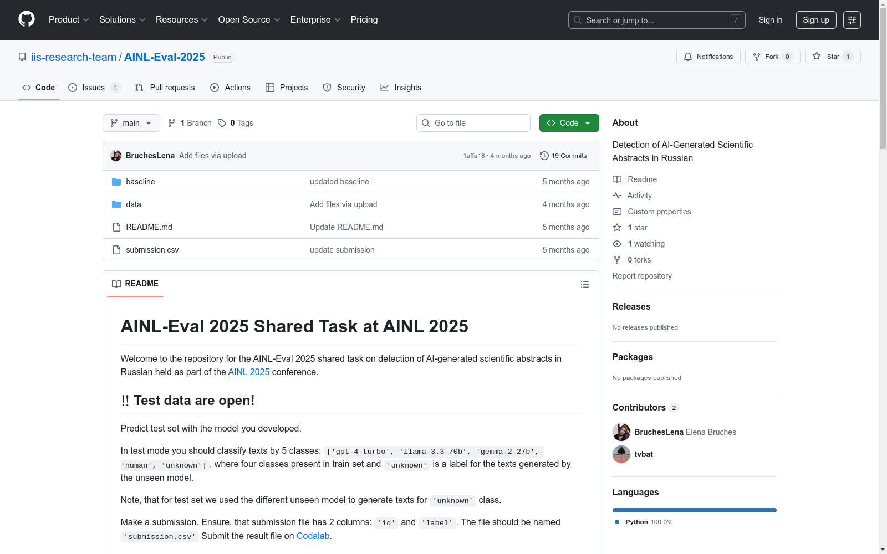Open commit hash 1affa18
887x554 pixels.
pos(474,156)
